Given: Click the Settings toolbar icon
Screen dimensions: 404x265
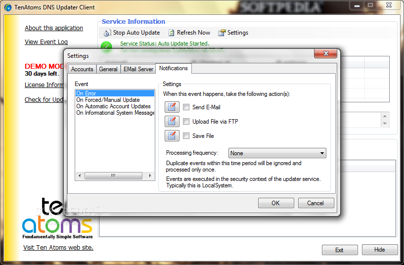Looking at the screenshot, I should click(x=222, y=33).
